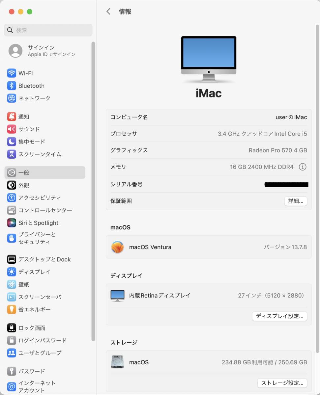This screenshot has height=395, width=320.
Task: Click the green window zoom button
Action: pyautogui.click(x=30, y=12)
